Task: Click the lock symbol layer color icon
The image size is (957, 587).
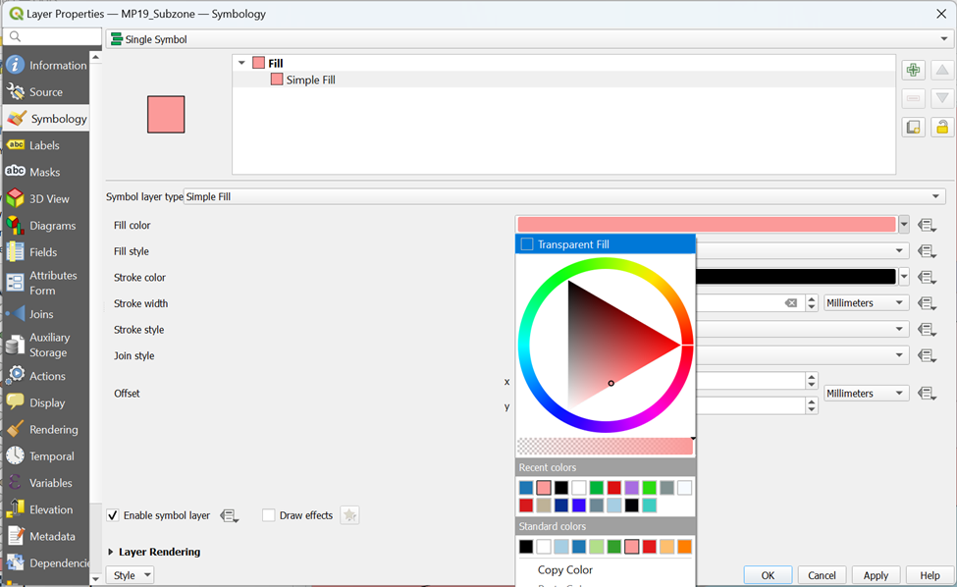Action: tap(942, 127)
